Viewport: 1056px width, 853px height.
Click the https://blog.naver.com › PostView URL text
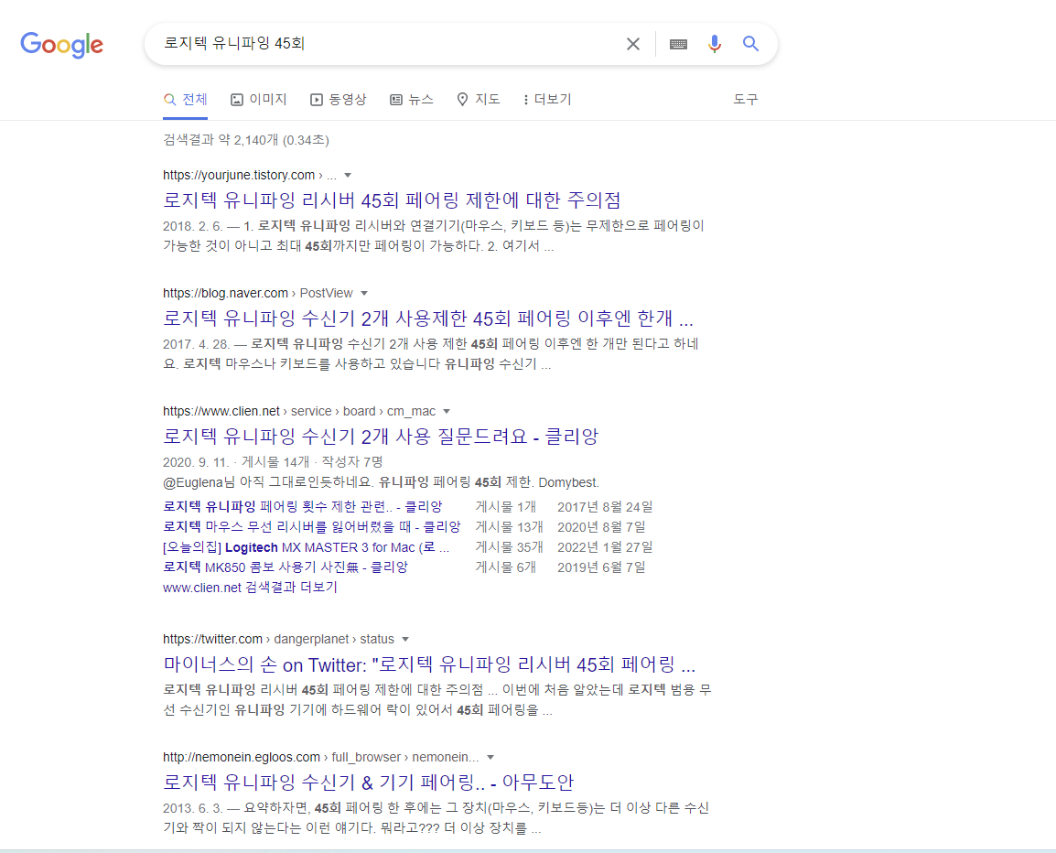[x=258, y=293]
